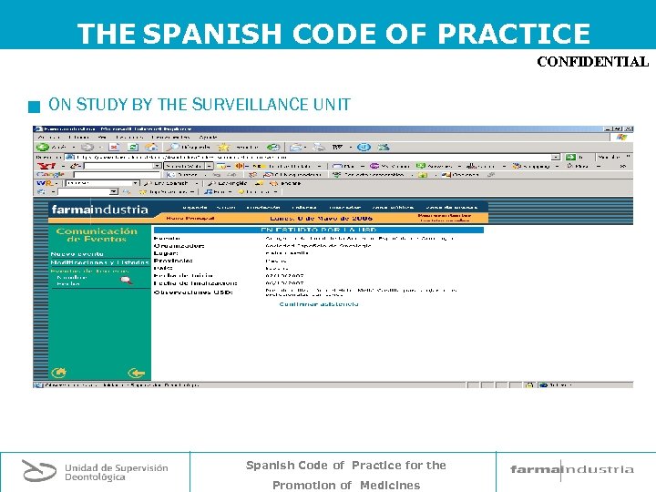Click the Mail envelope icon in the toolbar
Viewport: 656px width, 492px height.
pyautogui.click(x=296, y=148)
